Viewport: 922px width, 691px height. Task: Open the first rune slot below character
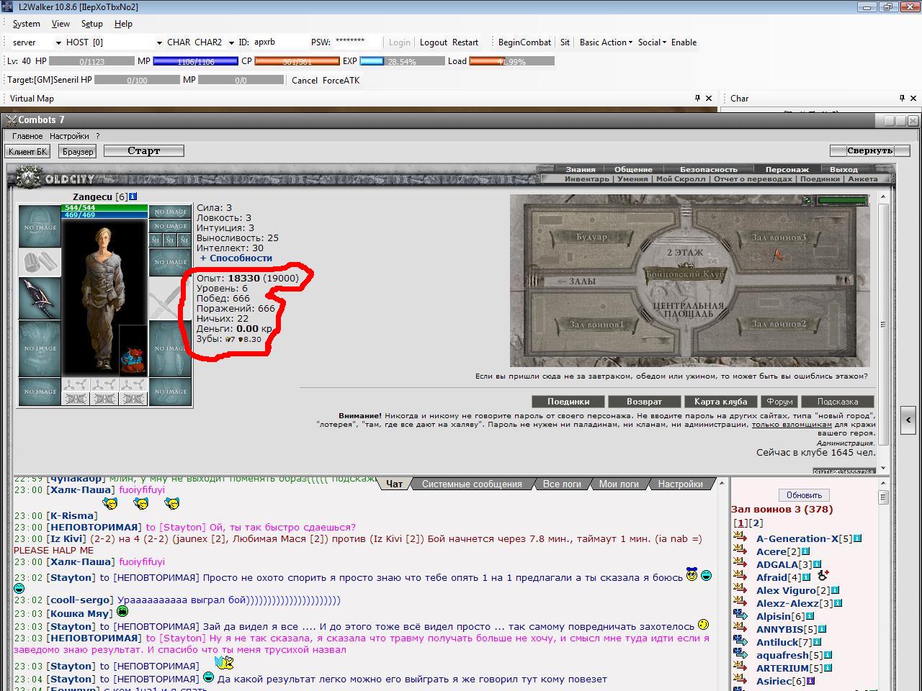(76, 384)
